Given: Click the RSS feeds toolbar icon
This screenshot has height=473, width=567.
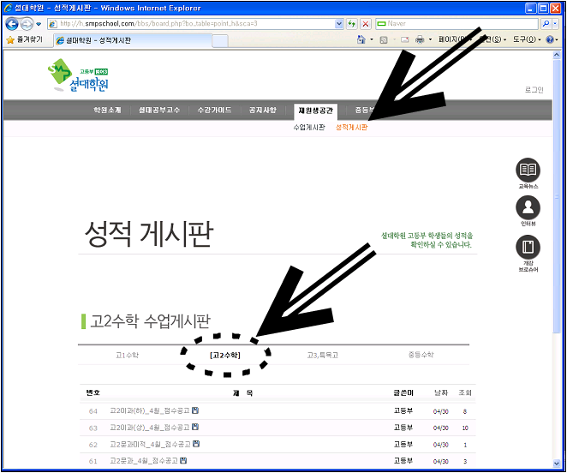Looking at the screenshot, I should 384,39.
